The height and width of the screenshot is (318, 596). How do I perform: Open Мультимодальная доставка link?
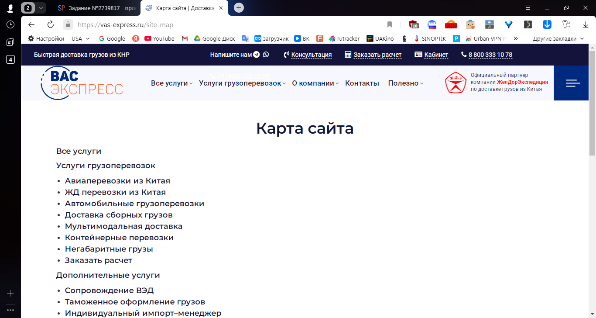[123, 226]
